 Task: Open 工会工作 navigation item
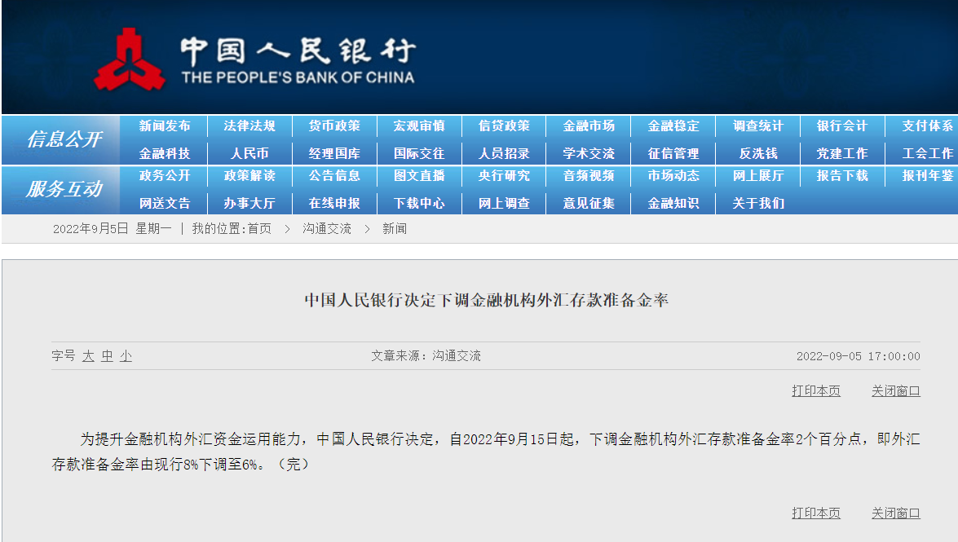click(x=928, y=153)
